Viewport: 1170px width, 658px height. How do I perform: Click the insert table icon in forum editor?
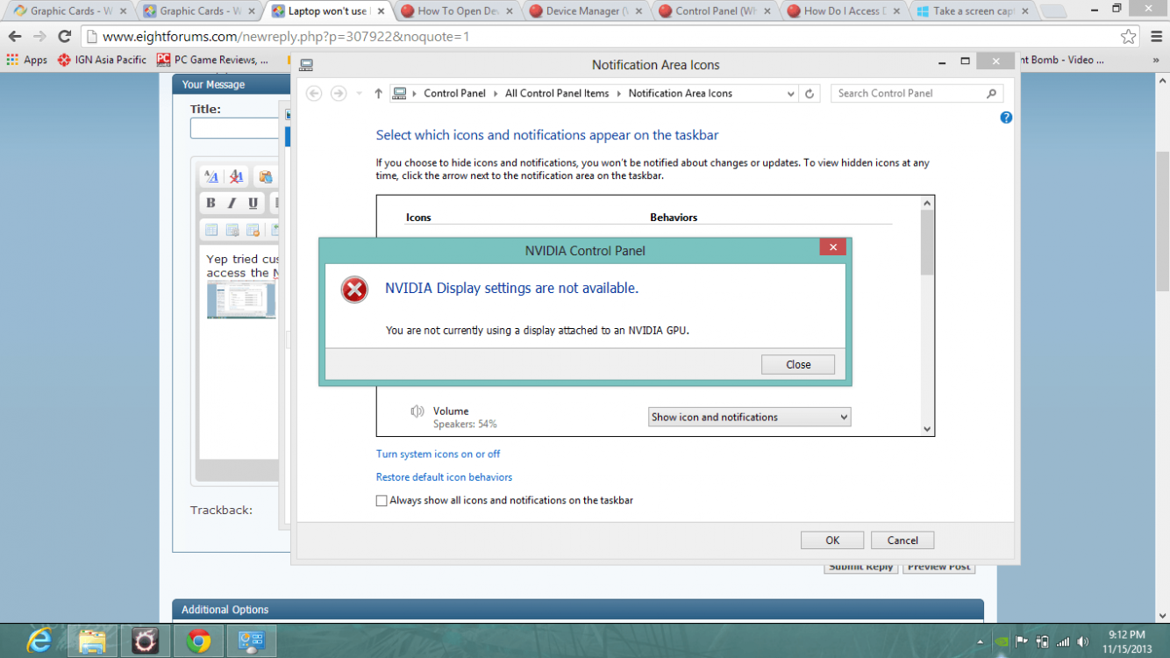coord(211,230)
